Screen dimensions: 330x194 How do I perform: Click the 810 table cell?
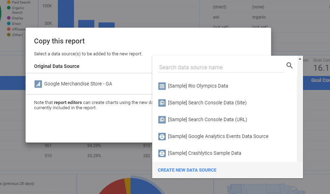(x=147, y=146)
